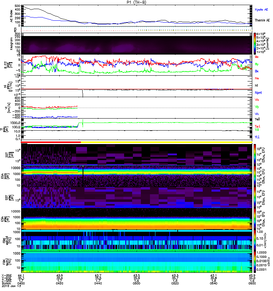Click the "0420" time tick label
Screen dimensions: 273x291
pos(59,283)
